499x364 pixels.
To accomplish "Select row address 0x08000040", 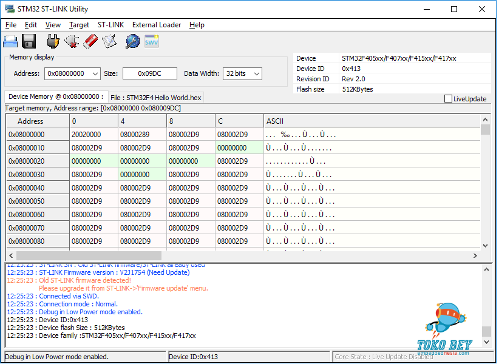I will tap(38, 188).
